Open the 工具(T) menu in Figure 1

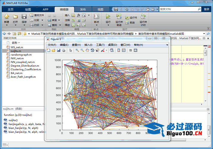point(100,45)
